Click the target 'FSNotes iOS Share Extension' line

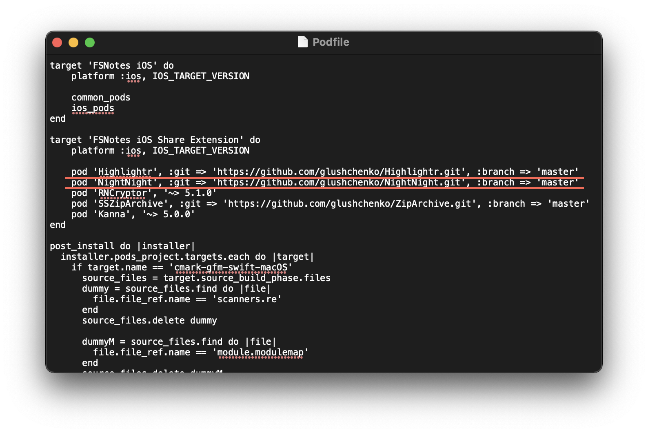pos(155,140)
